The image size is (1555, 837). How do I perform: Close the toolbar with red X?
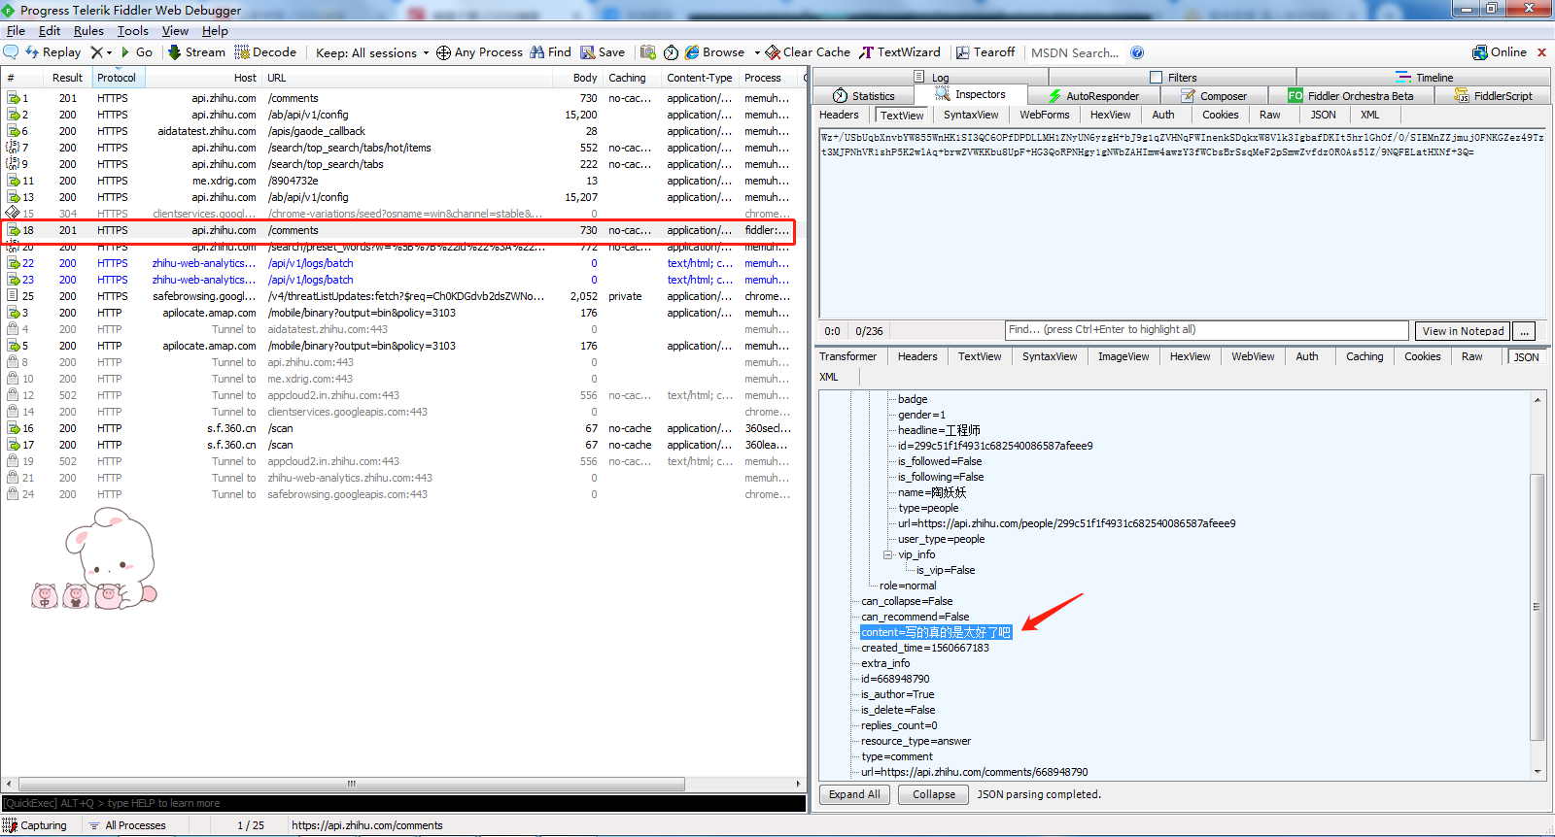(1541, 52)
